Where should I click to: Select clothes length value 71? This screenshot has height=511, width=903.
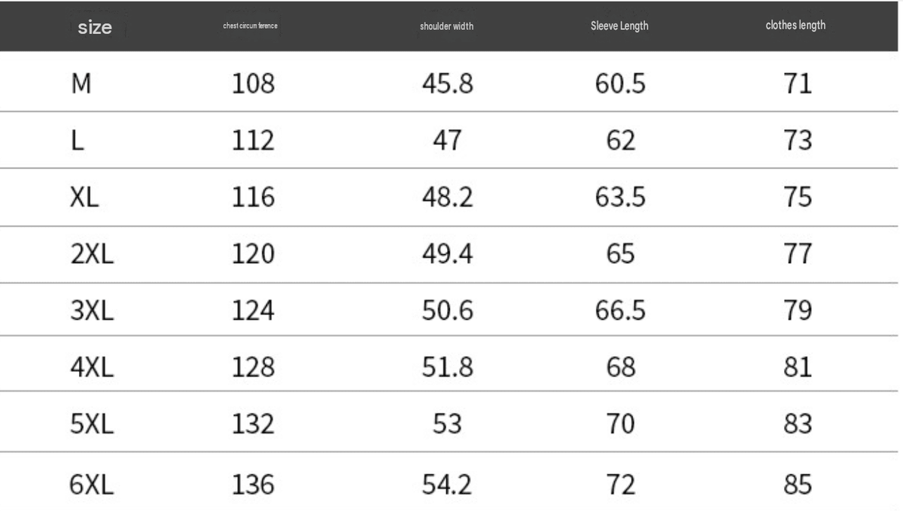[797, 84]
